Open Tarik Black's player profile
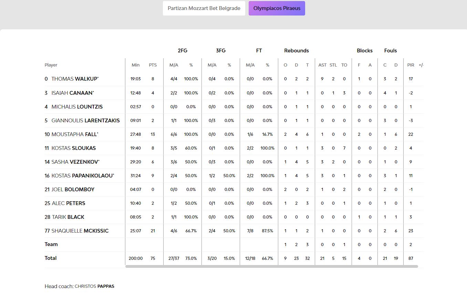 (x=68, y=217)
